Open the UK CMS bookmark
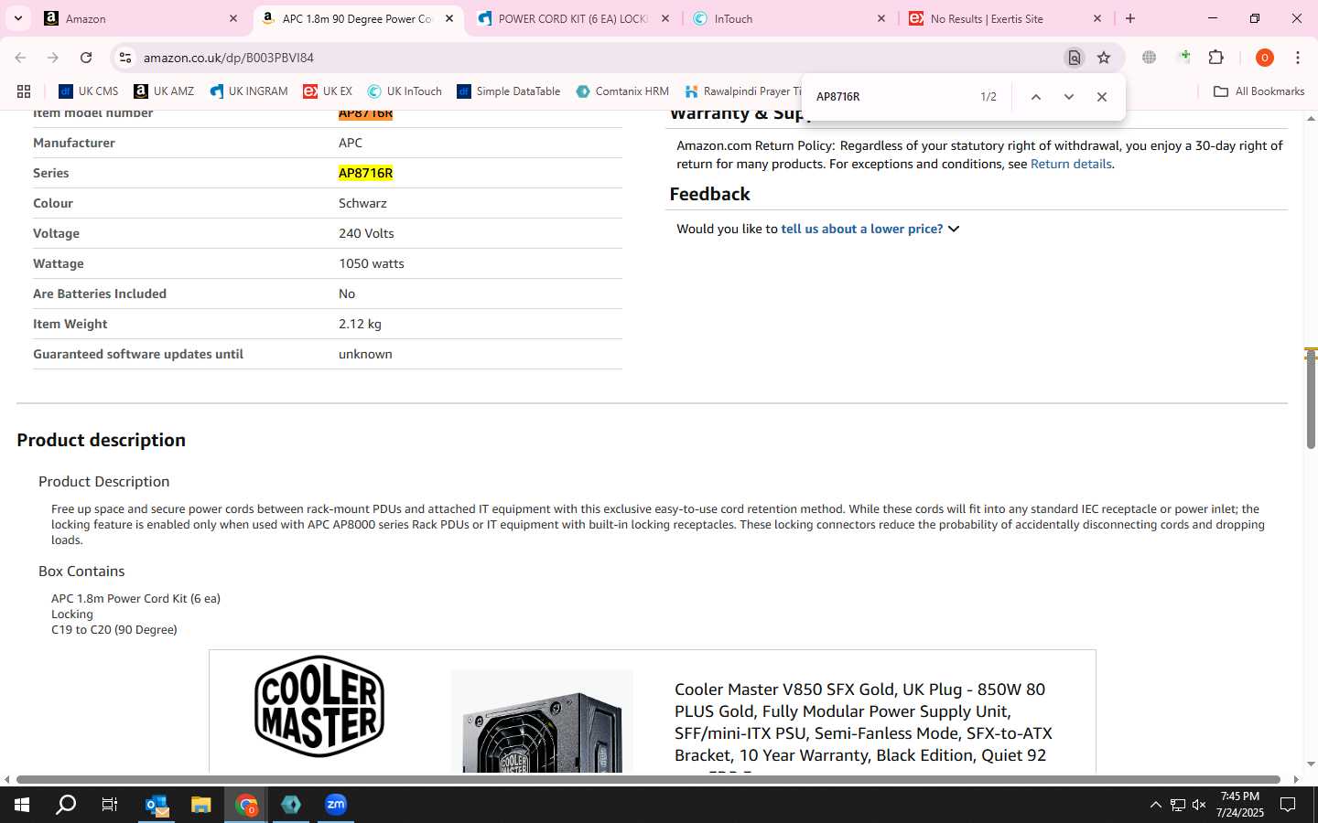Viewport: 1318px width, 823px height. point(89,91)
